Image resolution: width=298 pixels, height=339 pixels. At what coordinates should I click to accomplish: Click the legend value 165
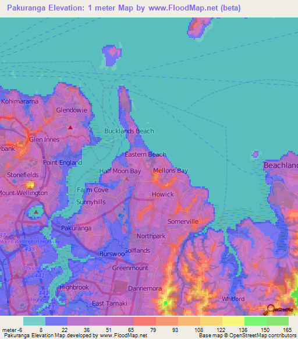click(x=287, y=330)
